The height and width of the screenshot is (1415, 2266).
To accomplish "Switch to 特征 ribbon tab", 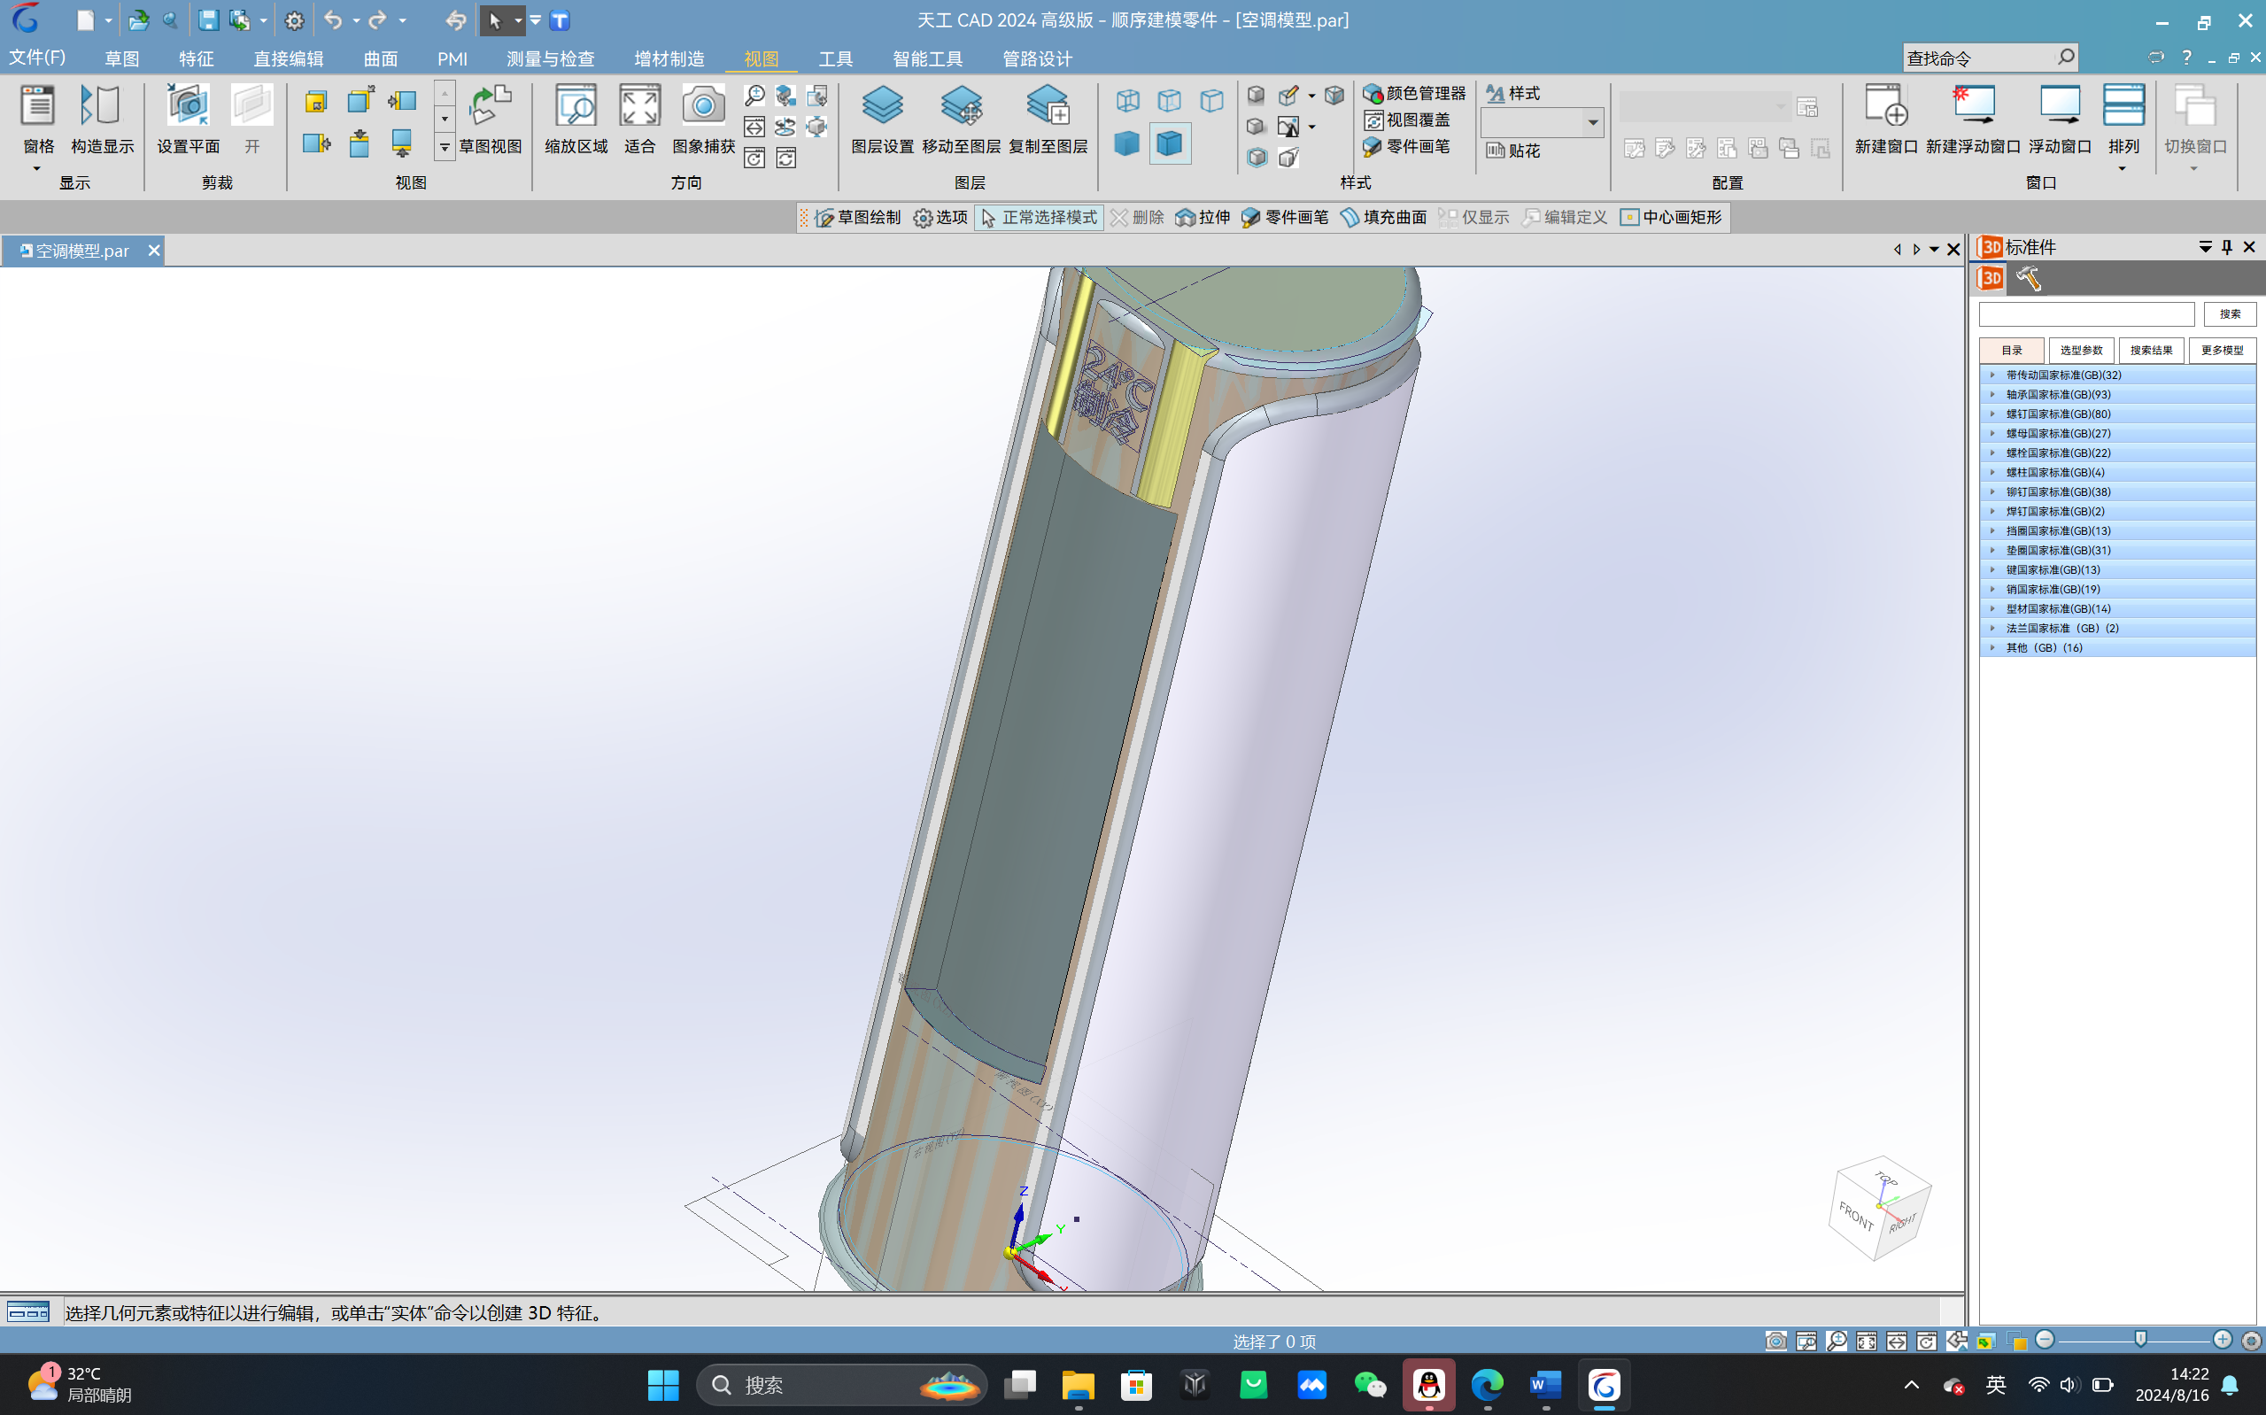I will (197, 59).
